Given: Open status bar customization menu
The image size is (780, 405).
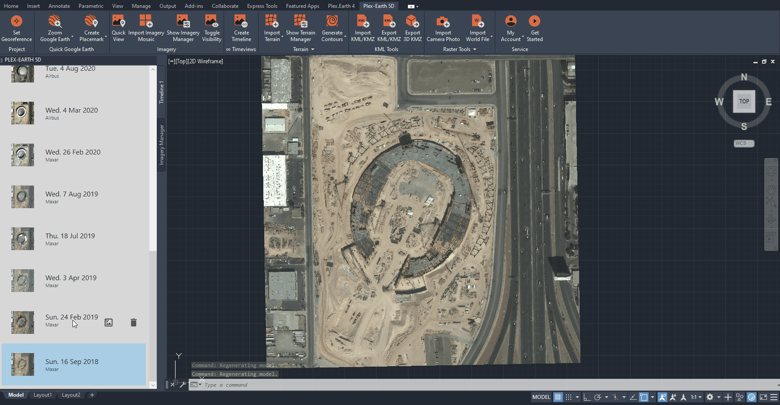Looking at the screenshot, I should click(x=774, y=397).
